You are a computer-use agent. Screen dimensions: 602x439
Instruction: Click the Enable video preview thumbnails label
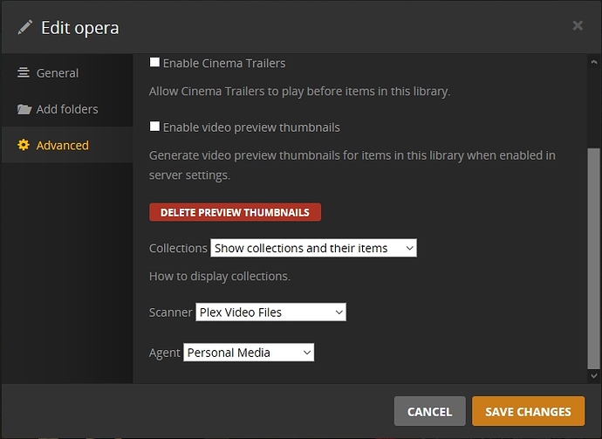(x=251, y=127)
